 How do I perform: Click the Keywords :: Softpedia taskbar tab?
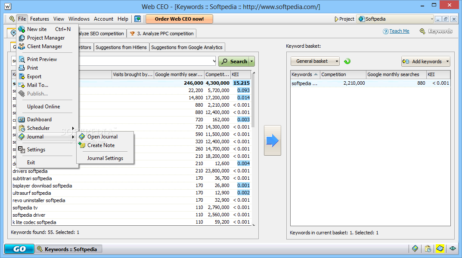[x=68, y=249]
